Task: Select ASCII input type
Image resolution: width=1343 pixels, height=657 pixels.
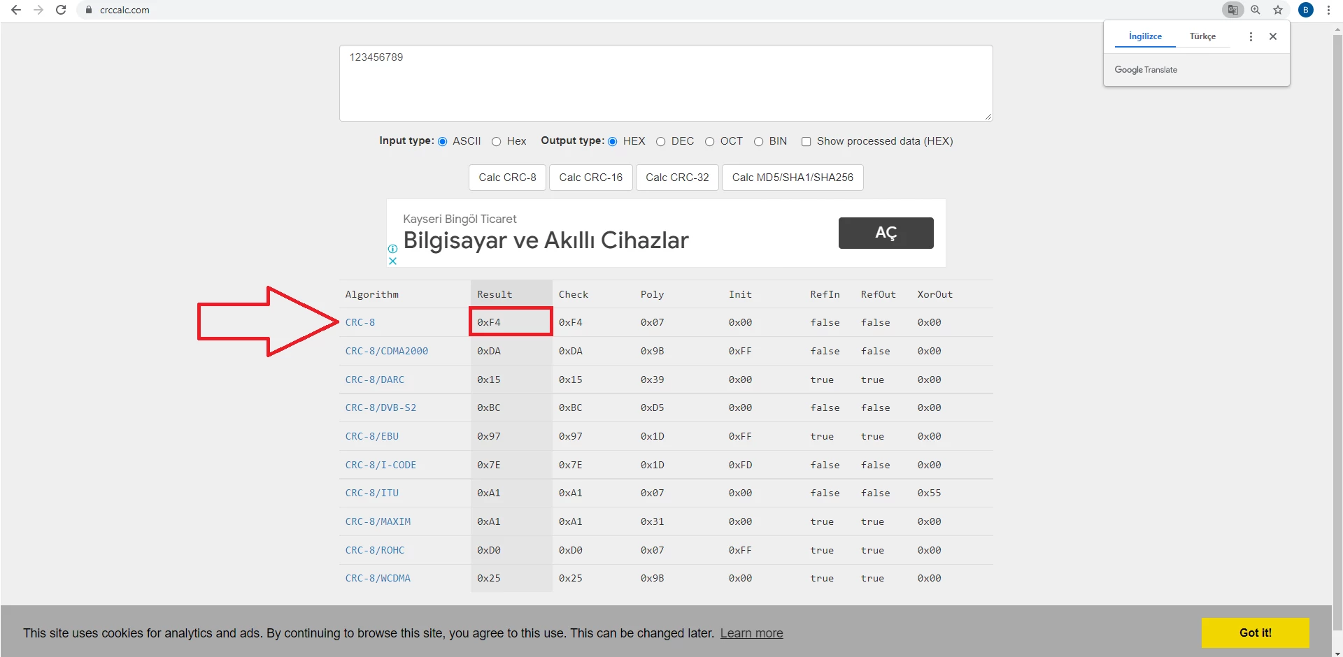Action: [x=442, y=142]
